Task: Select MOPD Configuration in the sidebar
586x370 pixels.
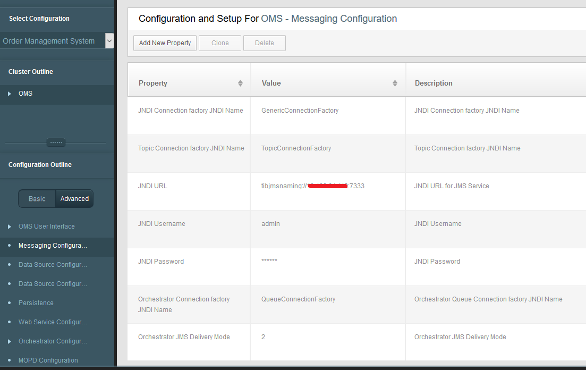Action: pos(48,360)
